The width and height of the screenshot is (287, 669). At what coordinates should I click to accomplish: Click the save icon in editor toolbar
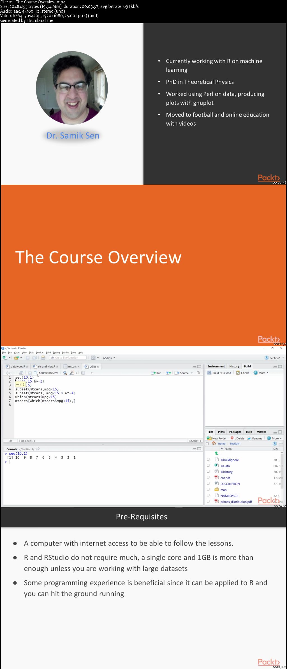[x=30, y=373]
